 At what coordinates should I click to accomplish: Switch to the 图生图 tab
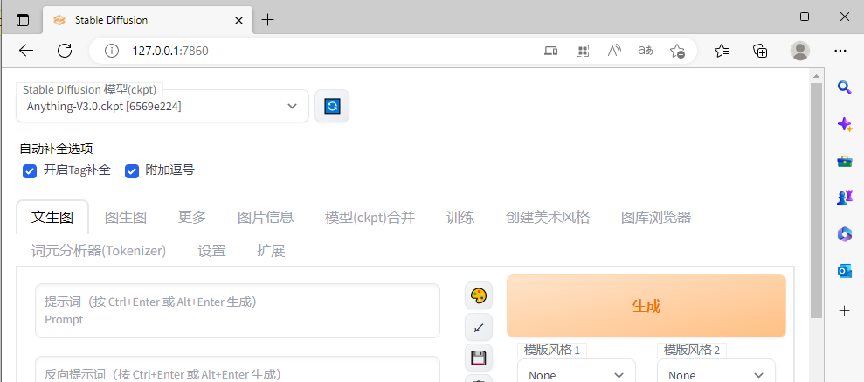[125, 218]
